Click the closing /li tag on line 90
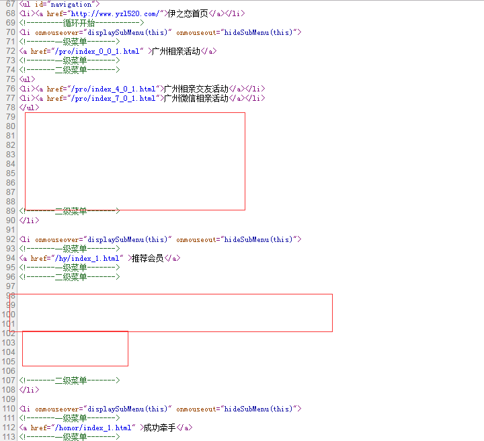 click(x=30, y=220)
